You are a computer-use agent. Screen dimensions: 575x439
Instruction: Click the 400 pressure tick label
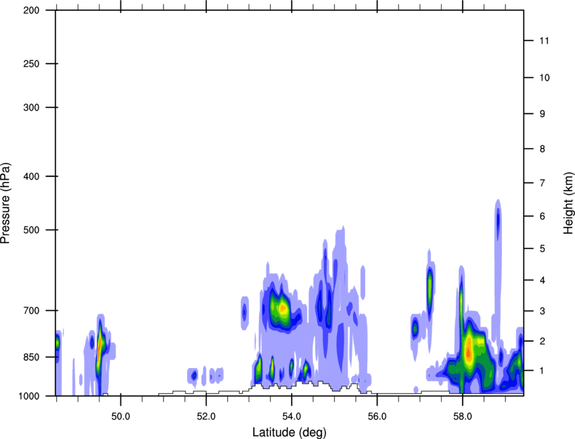(x=32, y=176)
